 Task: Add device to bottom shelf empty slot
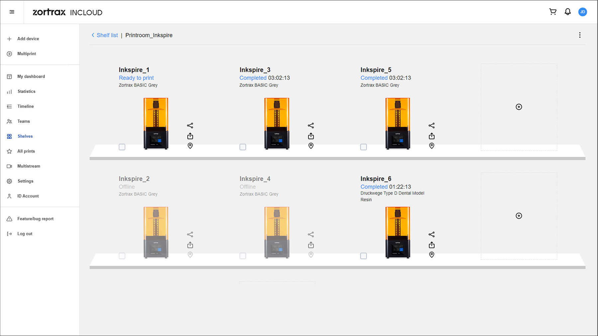click(519, 216)
